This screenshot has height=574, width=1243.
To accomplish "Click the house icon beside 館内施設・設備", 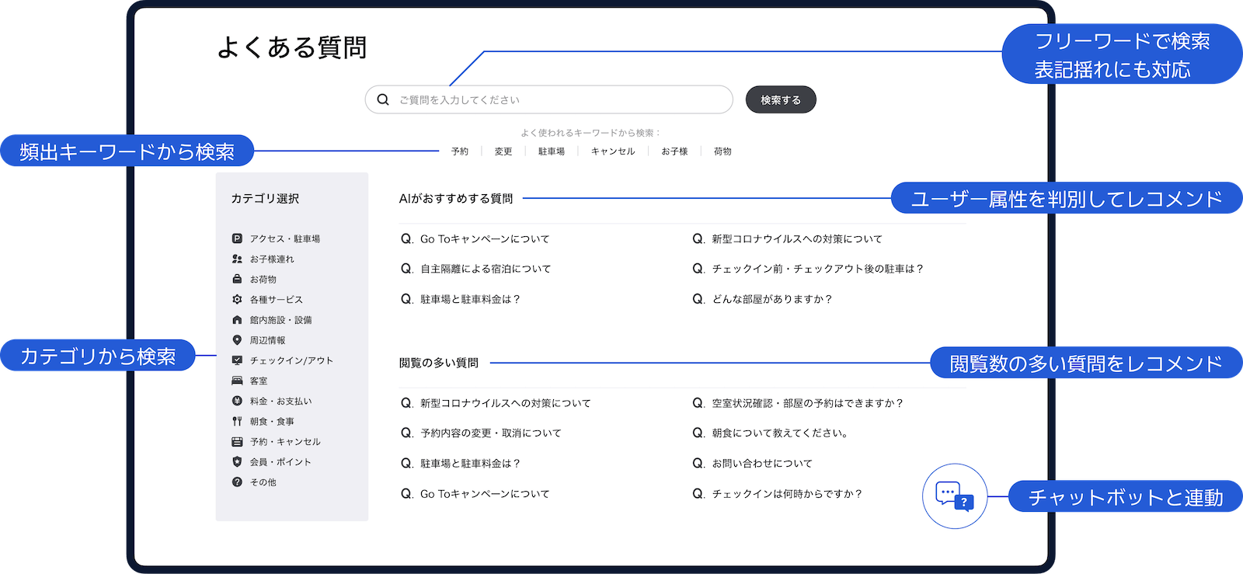I will (237, 319).
